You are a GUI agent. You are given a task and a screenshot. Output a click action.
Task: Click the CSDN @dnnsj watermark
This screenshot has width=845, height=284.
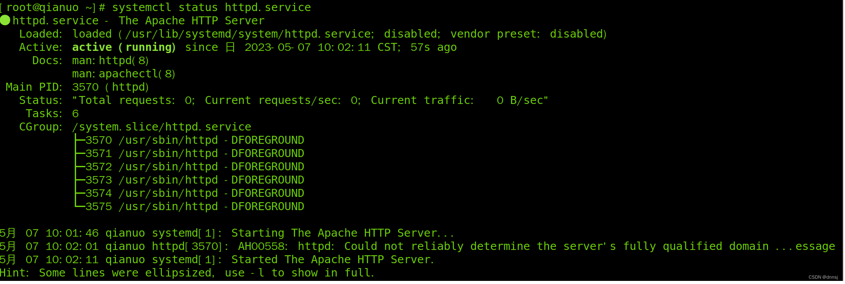(x=823, y=277)
